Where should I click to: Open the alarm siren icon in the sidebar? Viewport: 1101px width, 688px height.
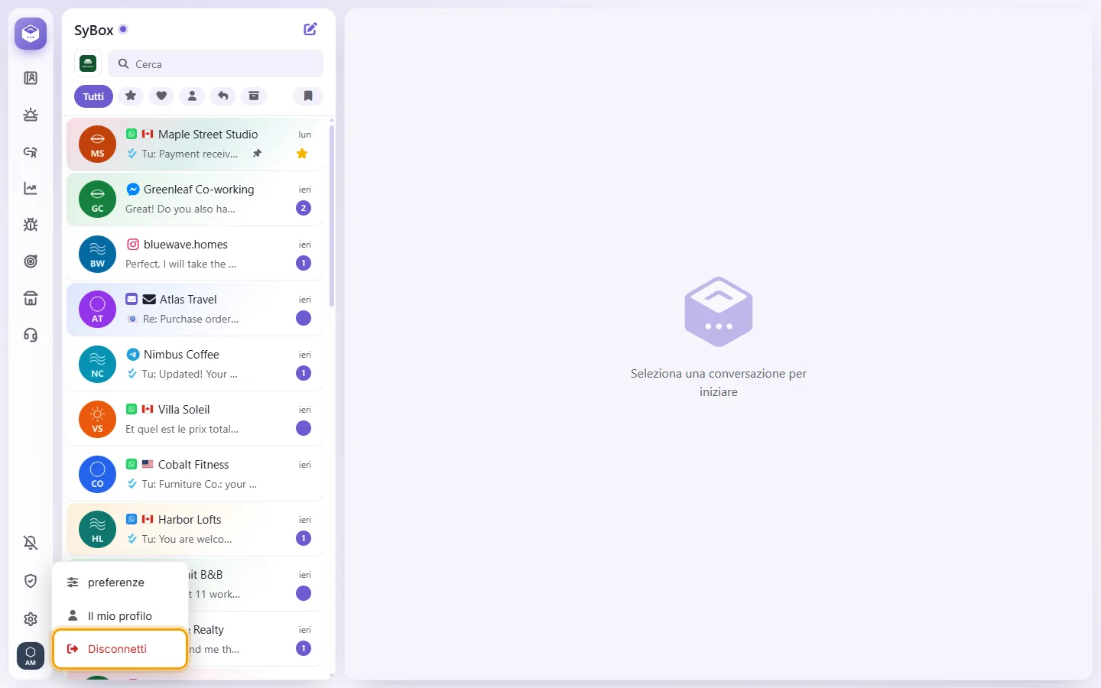[x=31, y=115]
